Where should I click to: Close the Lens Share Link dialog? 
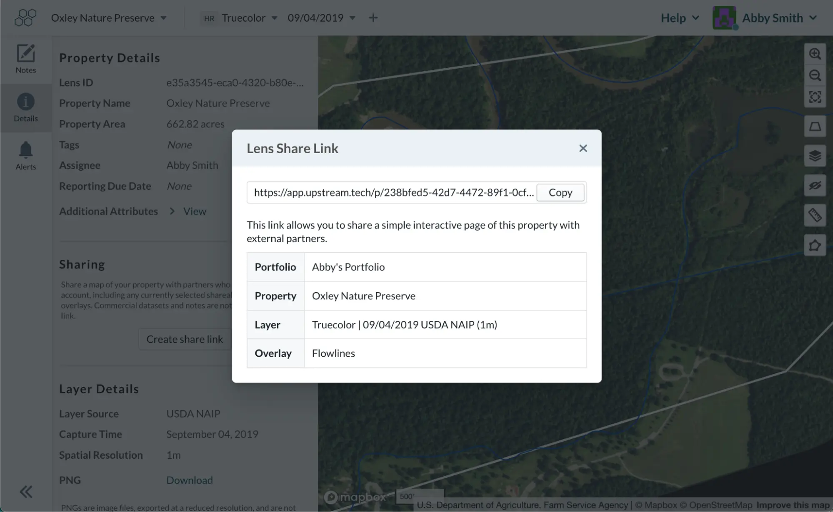(x=583, y=148)
